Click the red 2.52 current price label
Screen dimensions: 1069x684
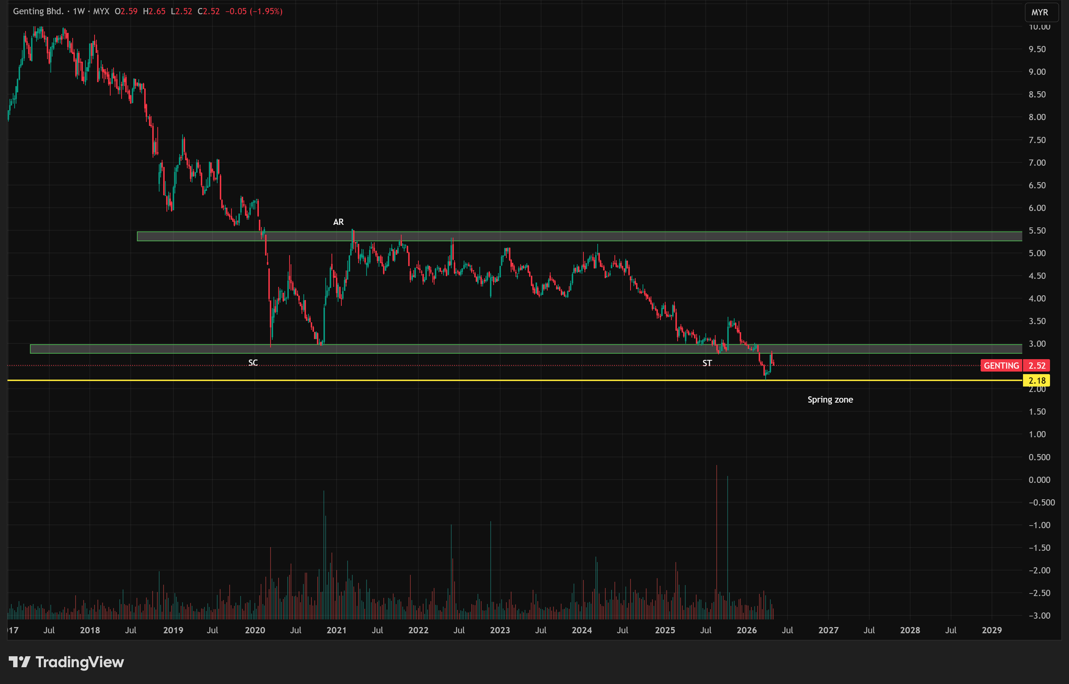1037,365
